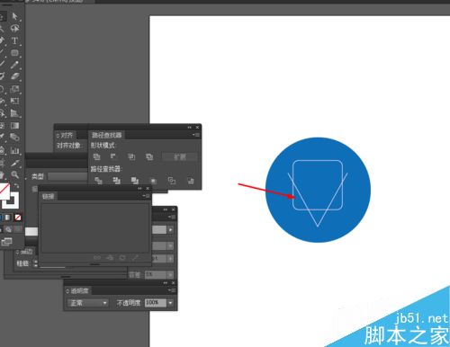Image resolution: width=450 pixels, height=347 pixels.
Task: Collapse the Transparency panel with double arrows
Action: pyautogui.click(x=166, y=282)
